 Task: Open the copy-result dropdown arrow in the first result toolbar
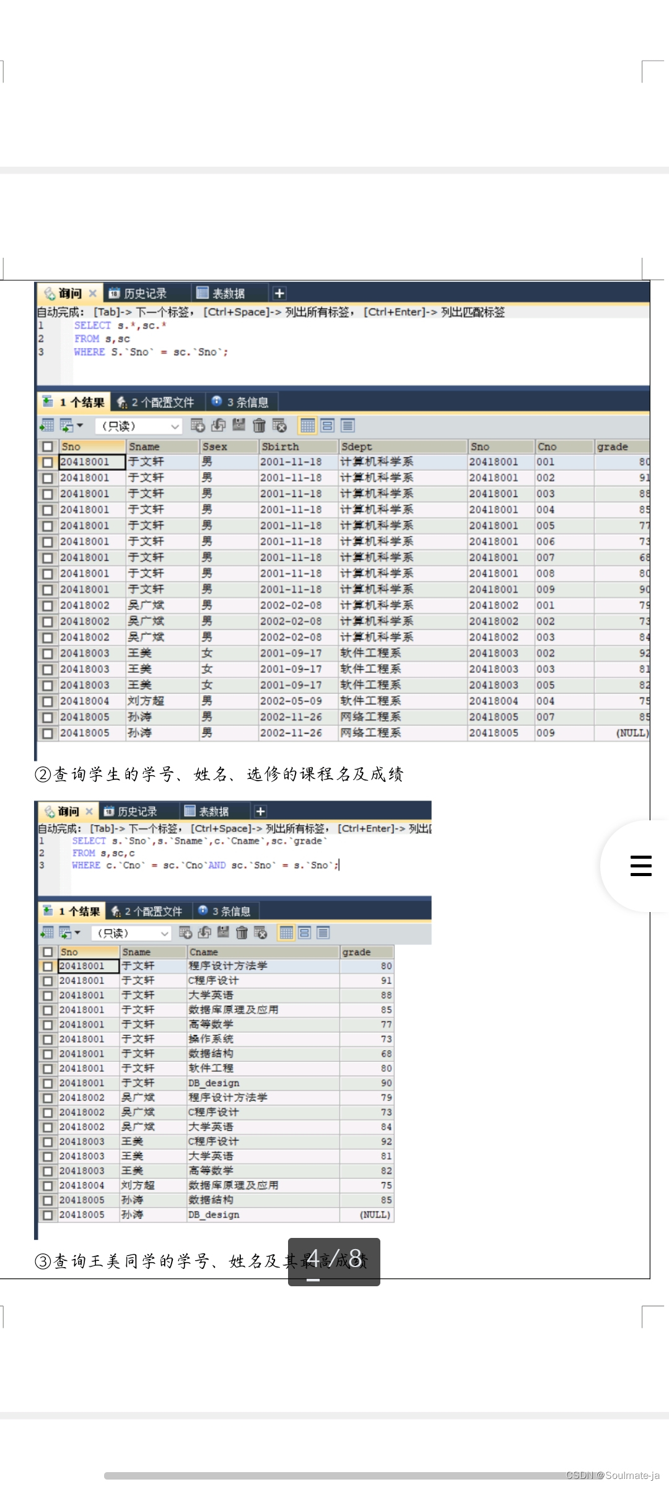(x=80, y=426)
